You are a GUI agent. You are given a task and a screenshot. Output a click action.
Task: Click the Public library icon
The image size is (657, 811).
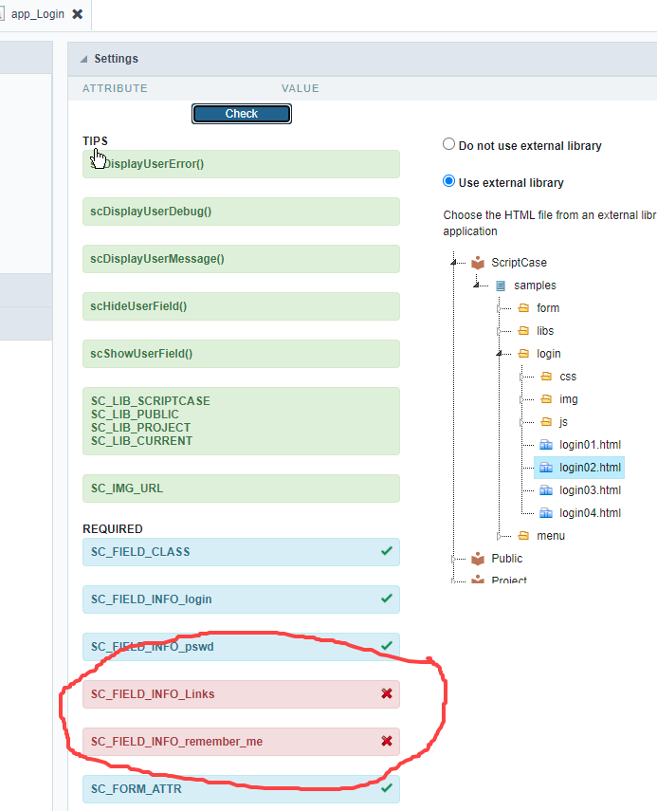click(x=478, y=559)
